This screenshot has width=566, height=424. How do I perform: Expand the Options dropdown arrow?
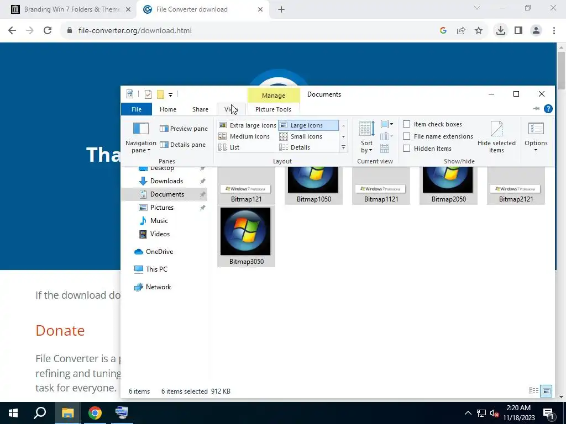point(536,150)
